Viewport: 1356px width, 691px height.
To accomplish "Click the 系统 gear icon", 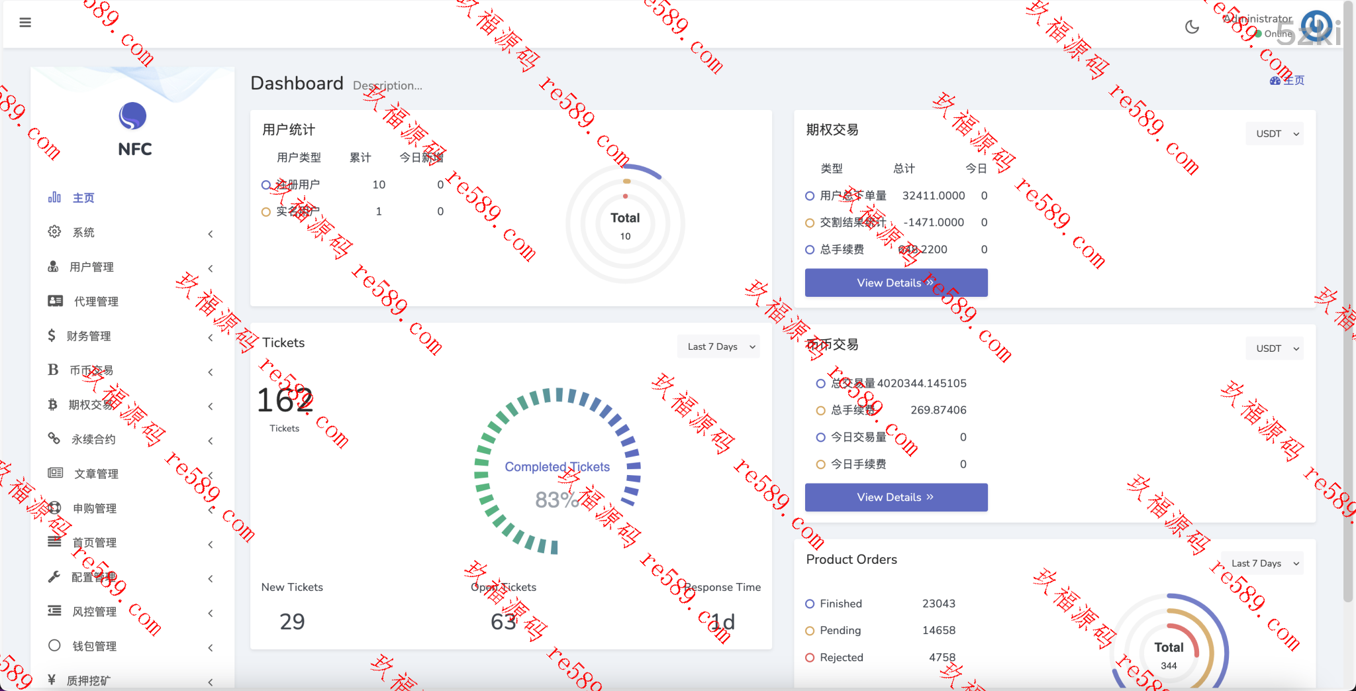I will pyautogui.click(x=54, y=232).
